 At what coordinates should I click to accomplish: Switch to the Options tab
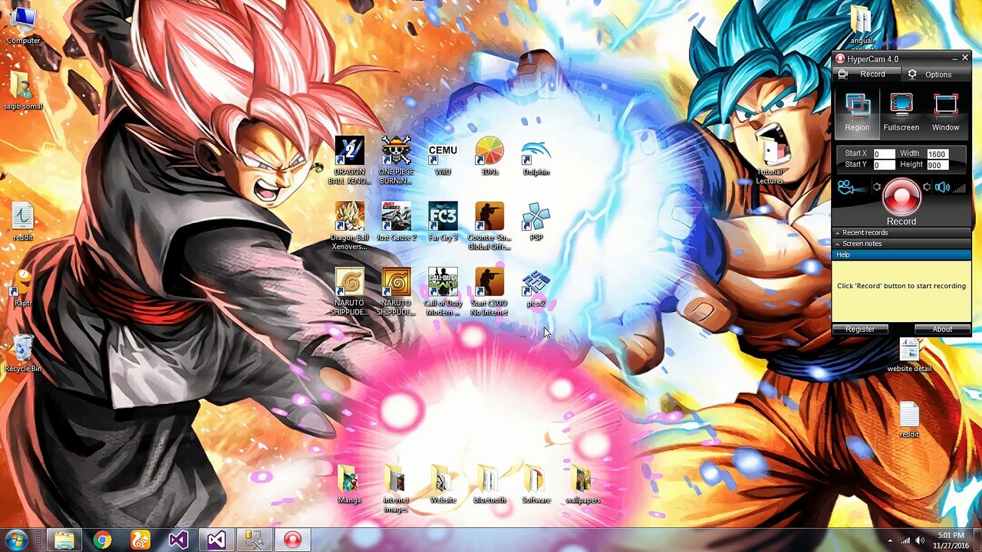(x=938, y=74)
